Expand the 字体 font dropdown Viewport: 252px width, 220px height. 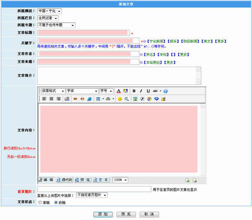(82, 91)
